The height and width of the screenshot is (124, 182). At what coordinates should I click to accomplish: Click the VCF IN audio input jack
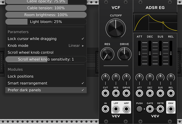pos(106,109)
